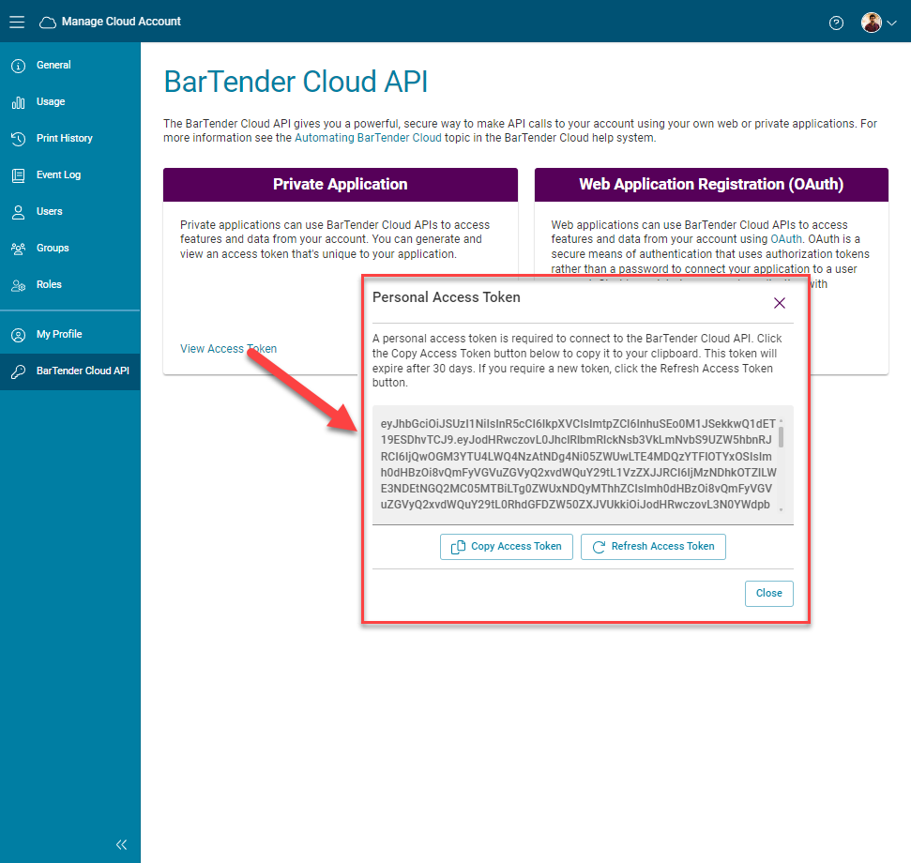Open the hamburger navigation menu
911x863 pixels.
click(x=17, y=23)
